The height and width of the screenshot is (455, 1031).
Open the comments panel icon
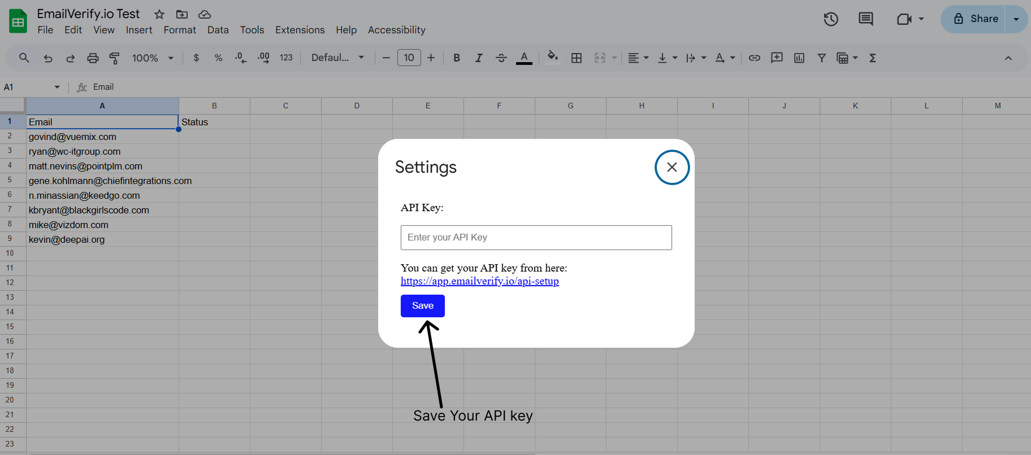[866, 19]
